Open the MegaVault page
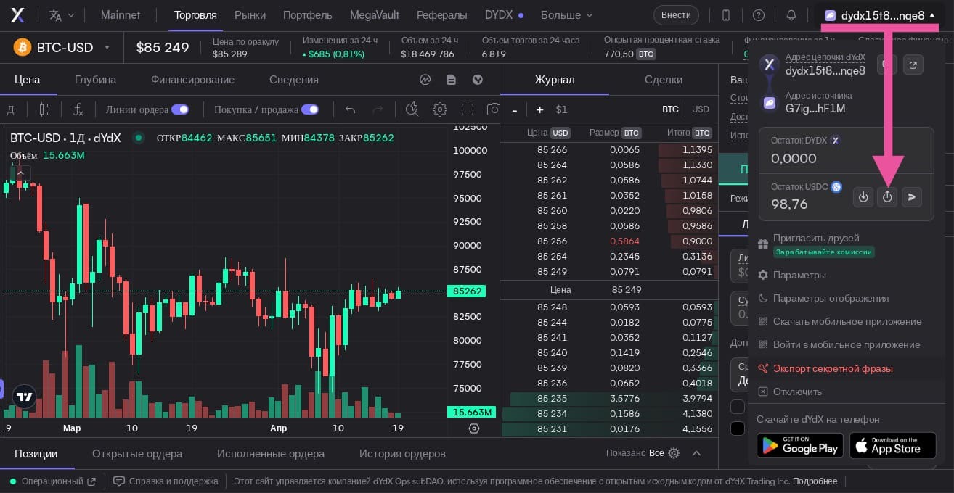 374,15
